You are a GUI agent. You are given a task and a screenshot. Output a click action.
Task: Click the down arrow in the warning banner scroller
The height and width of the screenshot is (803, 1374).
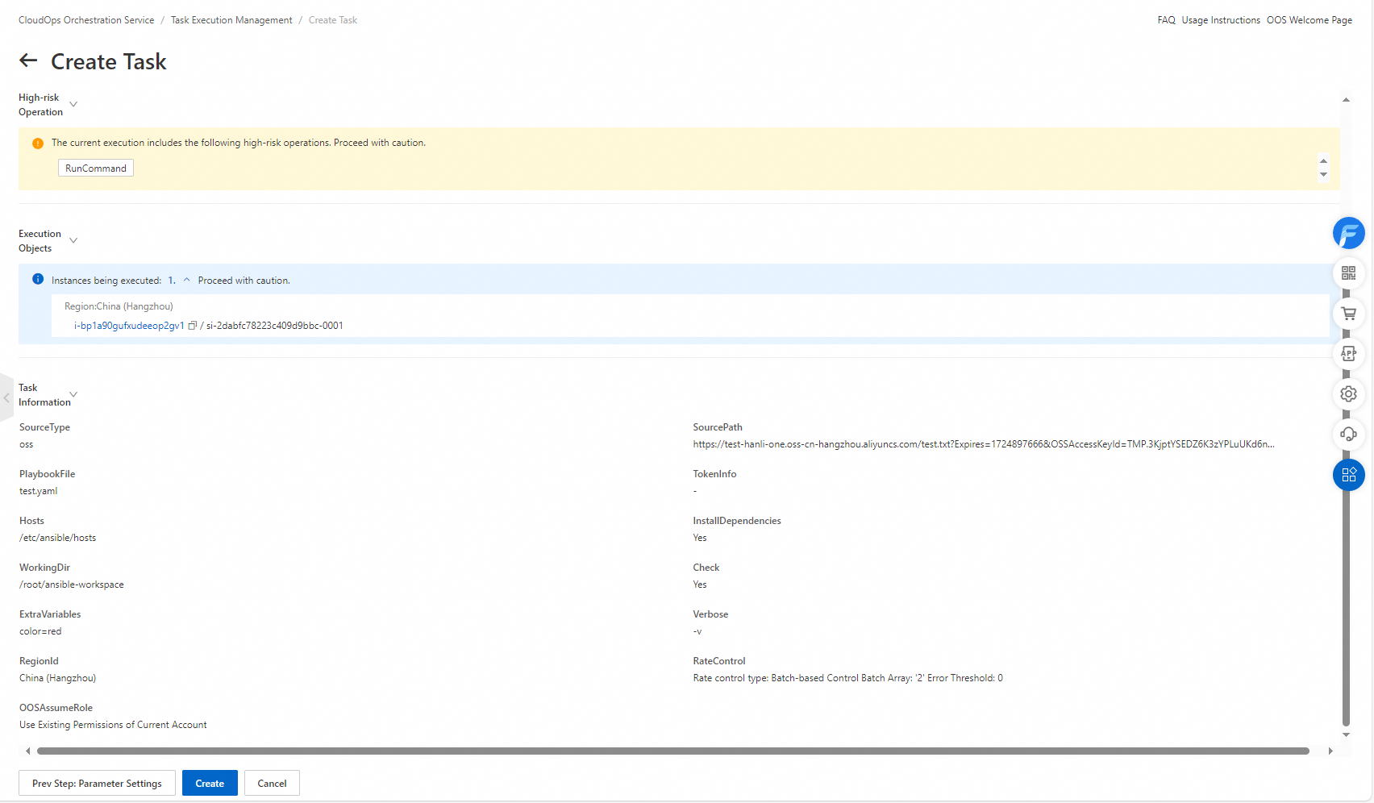coord(1323,175)
